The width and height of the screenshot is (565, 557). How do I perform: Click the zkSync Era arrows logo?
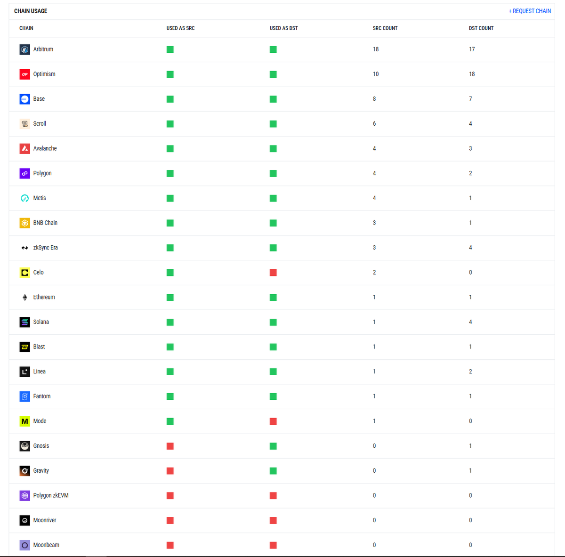24,248
